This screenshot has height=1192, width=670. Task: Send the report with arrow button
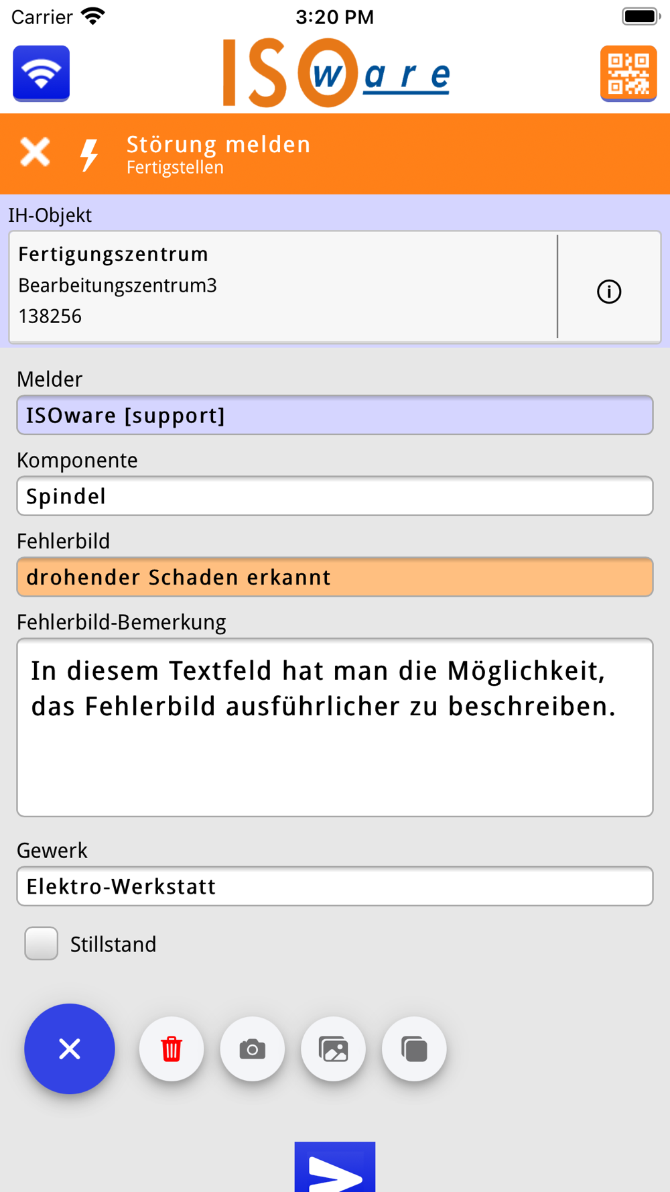tap(335, 1167)
